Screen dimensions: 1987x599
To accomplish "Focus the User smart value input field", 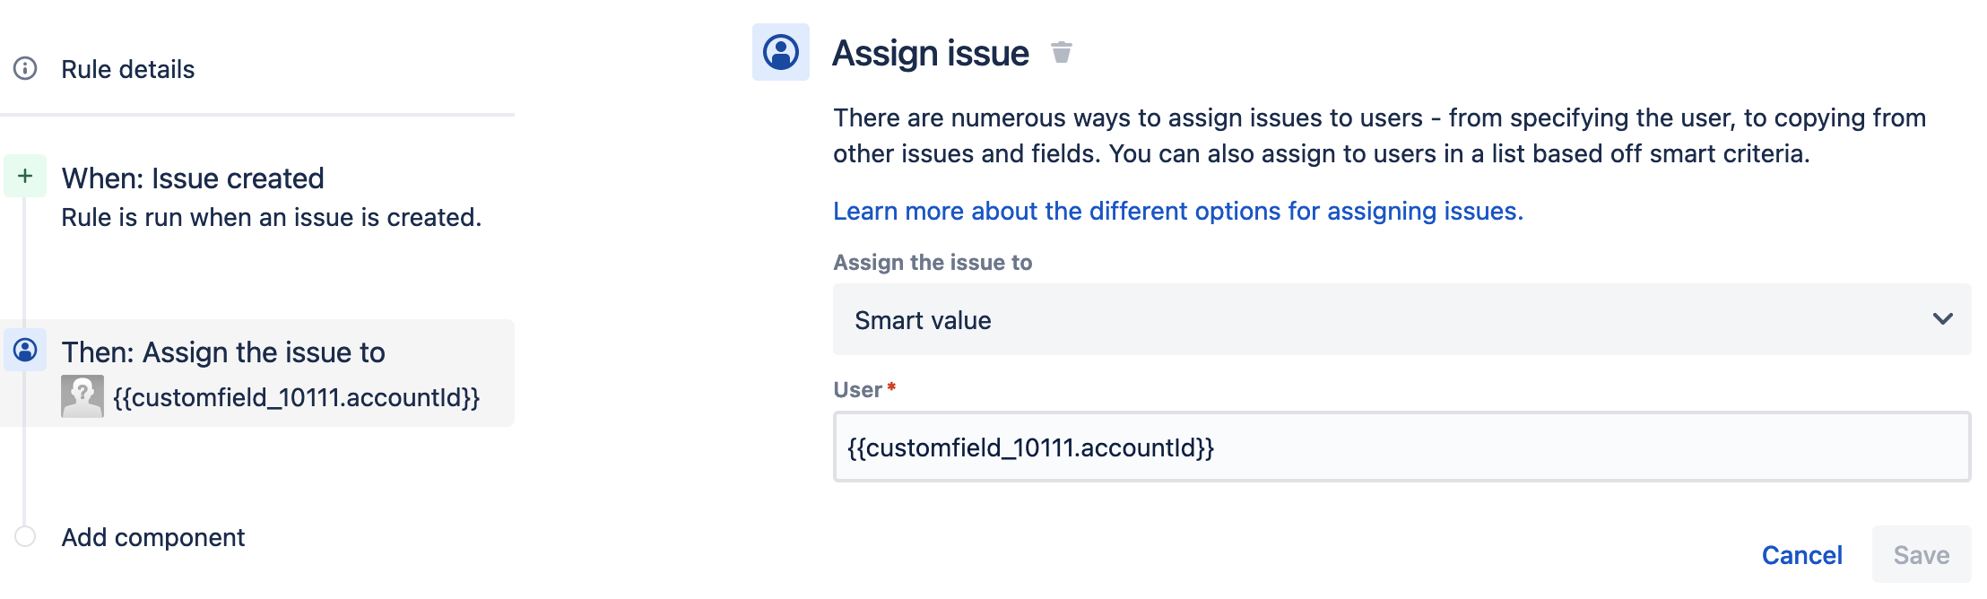I will 1401,447.
